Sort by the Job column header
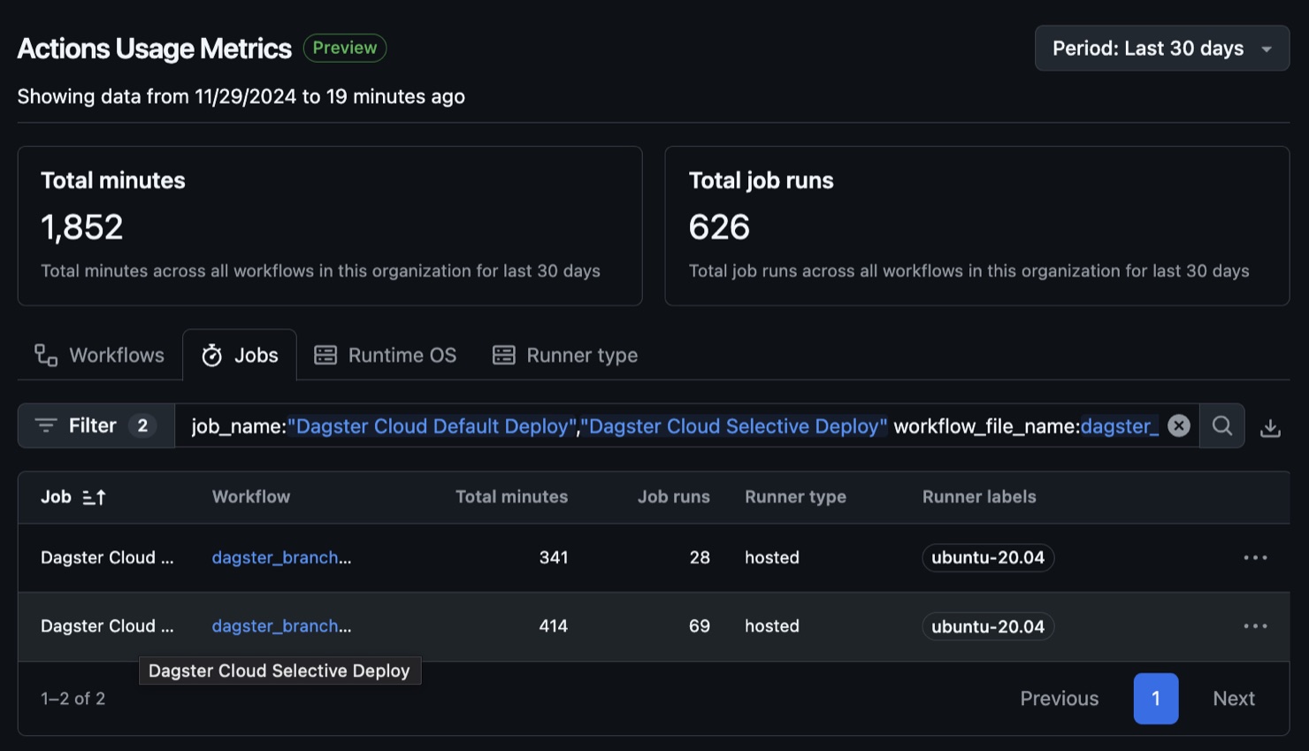Screen dimensions: 1309x751 coord(73,497)
